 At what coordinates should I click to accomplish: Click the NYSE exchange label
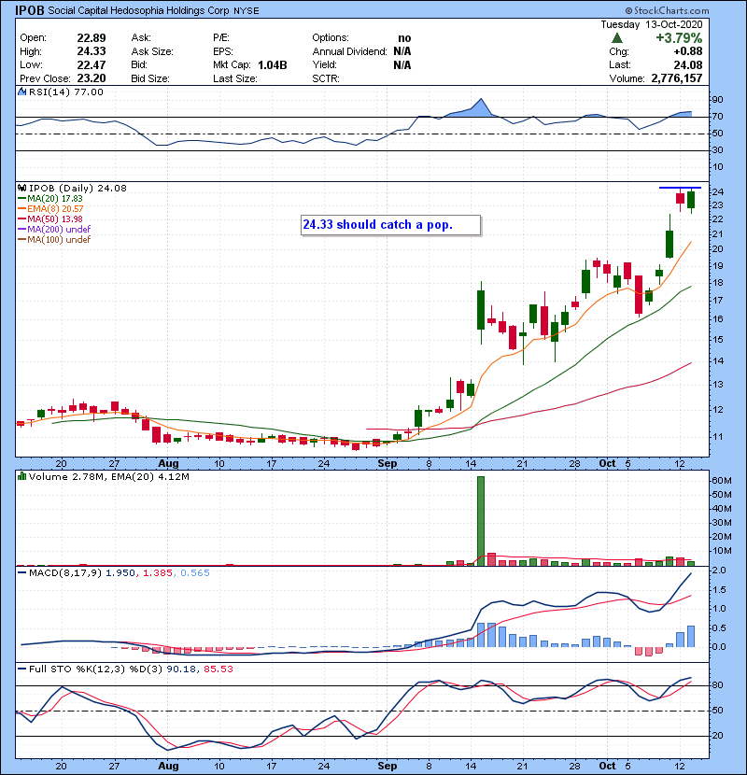pyautogui.click(x=247, y=11)
